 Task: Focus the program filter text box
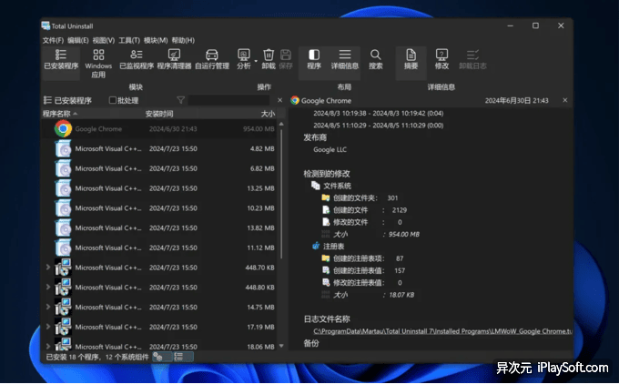tap(229, 100)
